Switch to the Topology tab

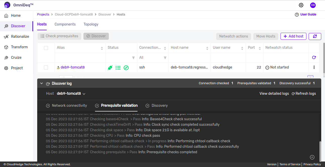coord(91,24)
